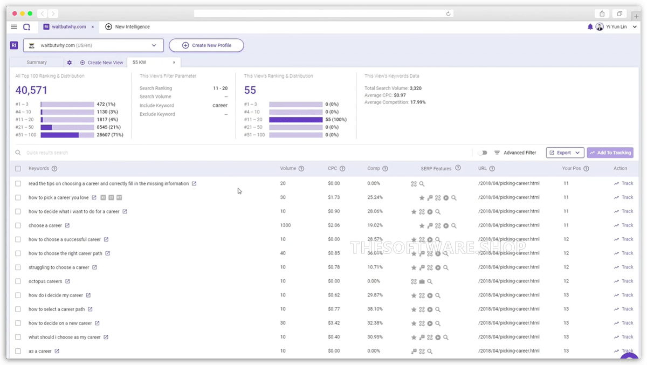The width and height of the screenshot is (647, 365).
Task: Click the Safari share icon
Action: 602,13
